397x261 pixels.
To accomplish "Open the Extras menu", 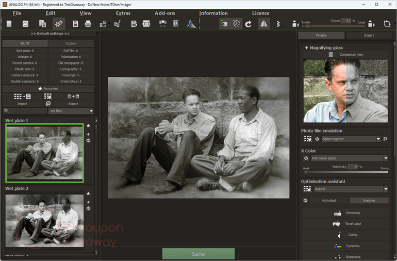I will (x=123, y=13).
